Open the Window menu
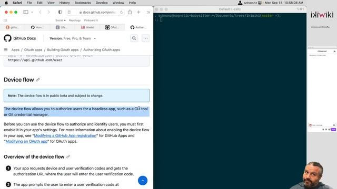Viewport: 337px width, 189px height. click(118, 3)
